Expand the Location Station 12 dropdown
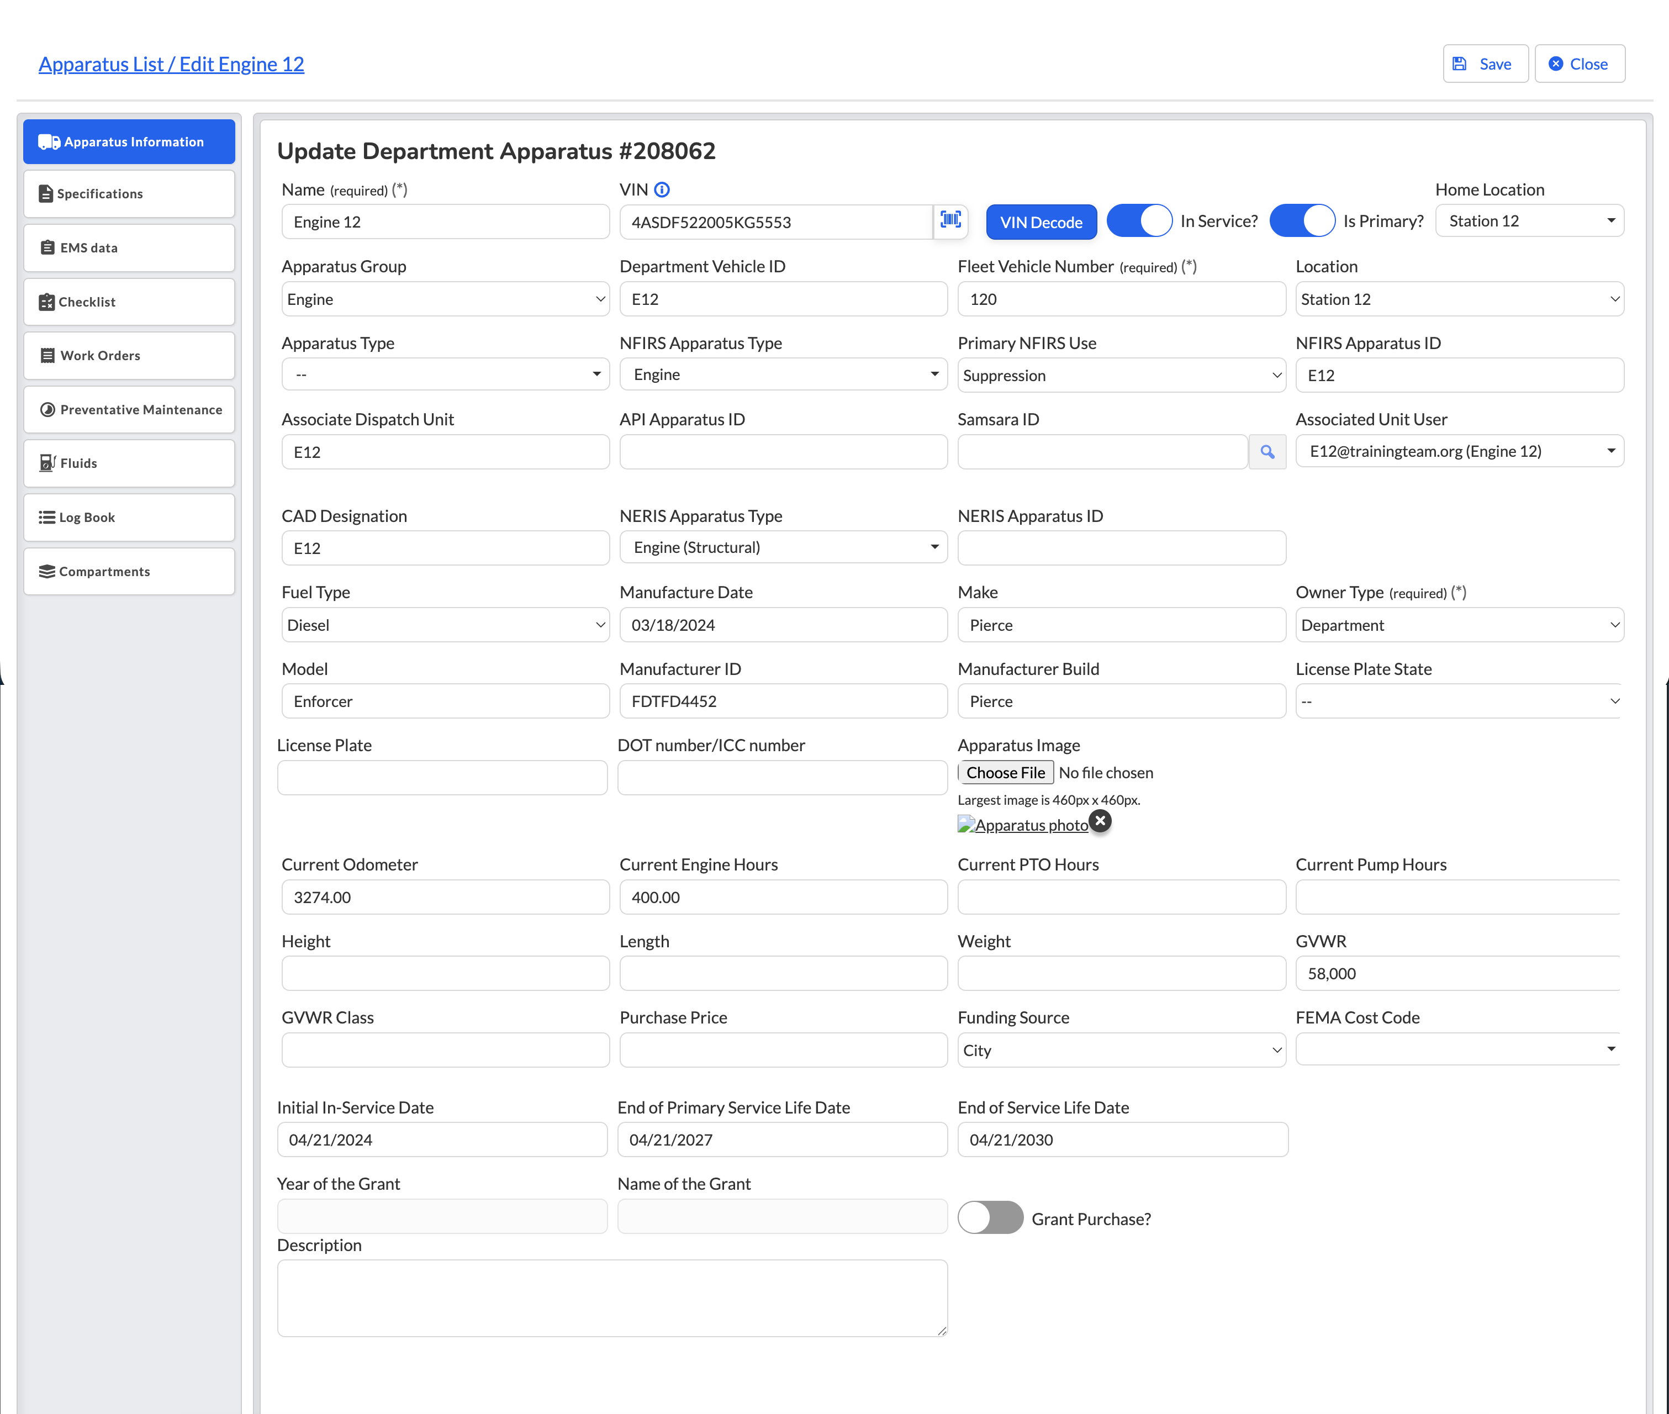 1460,299
